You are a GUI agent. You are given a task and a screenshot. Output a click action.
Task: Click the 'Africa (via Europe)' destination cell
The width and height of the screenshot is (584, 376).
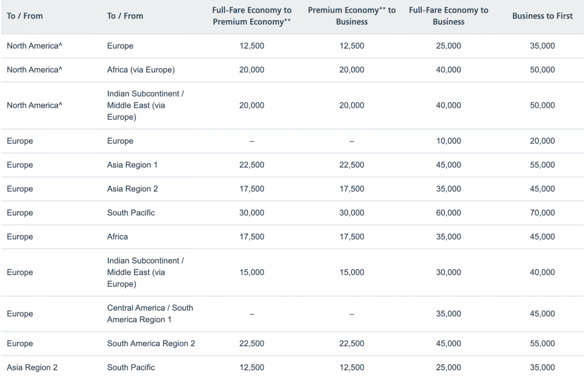pyautogui.click(x=141, y=70)
